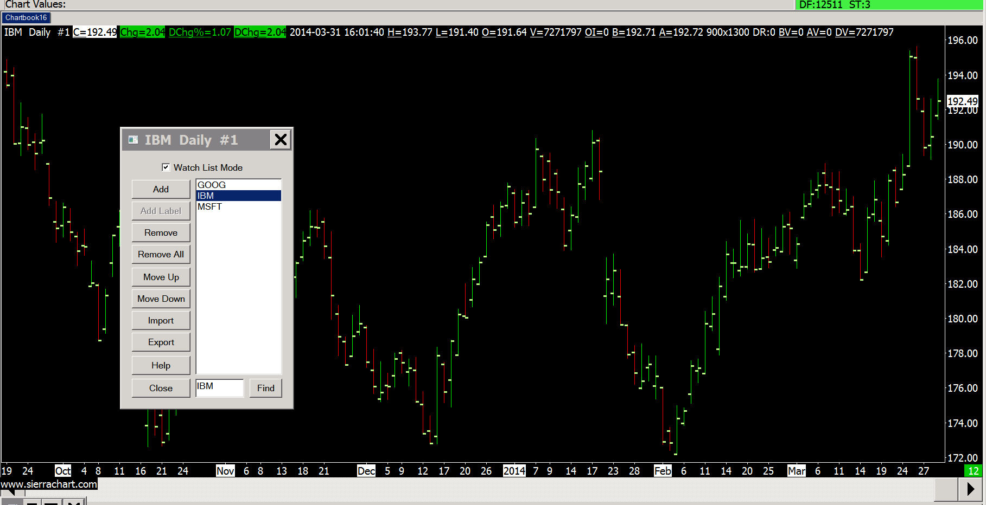This screenshot has width=986, height=505.
Task: Click the Remove All button
Action: pyautogui.click(x=161, y=254)
